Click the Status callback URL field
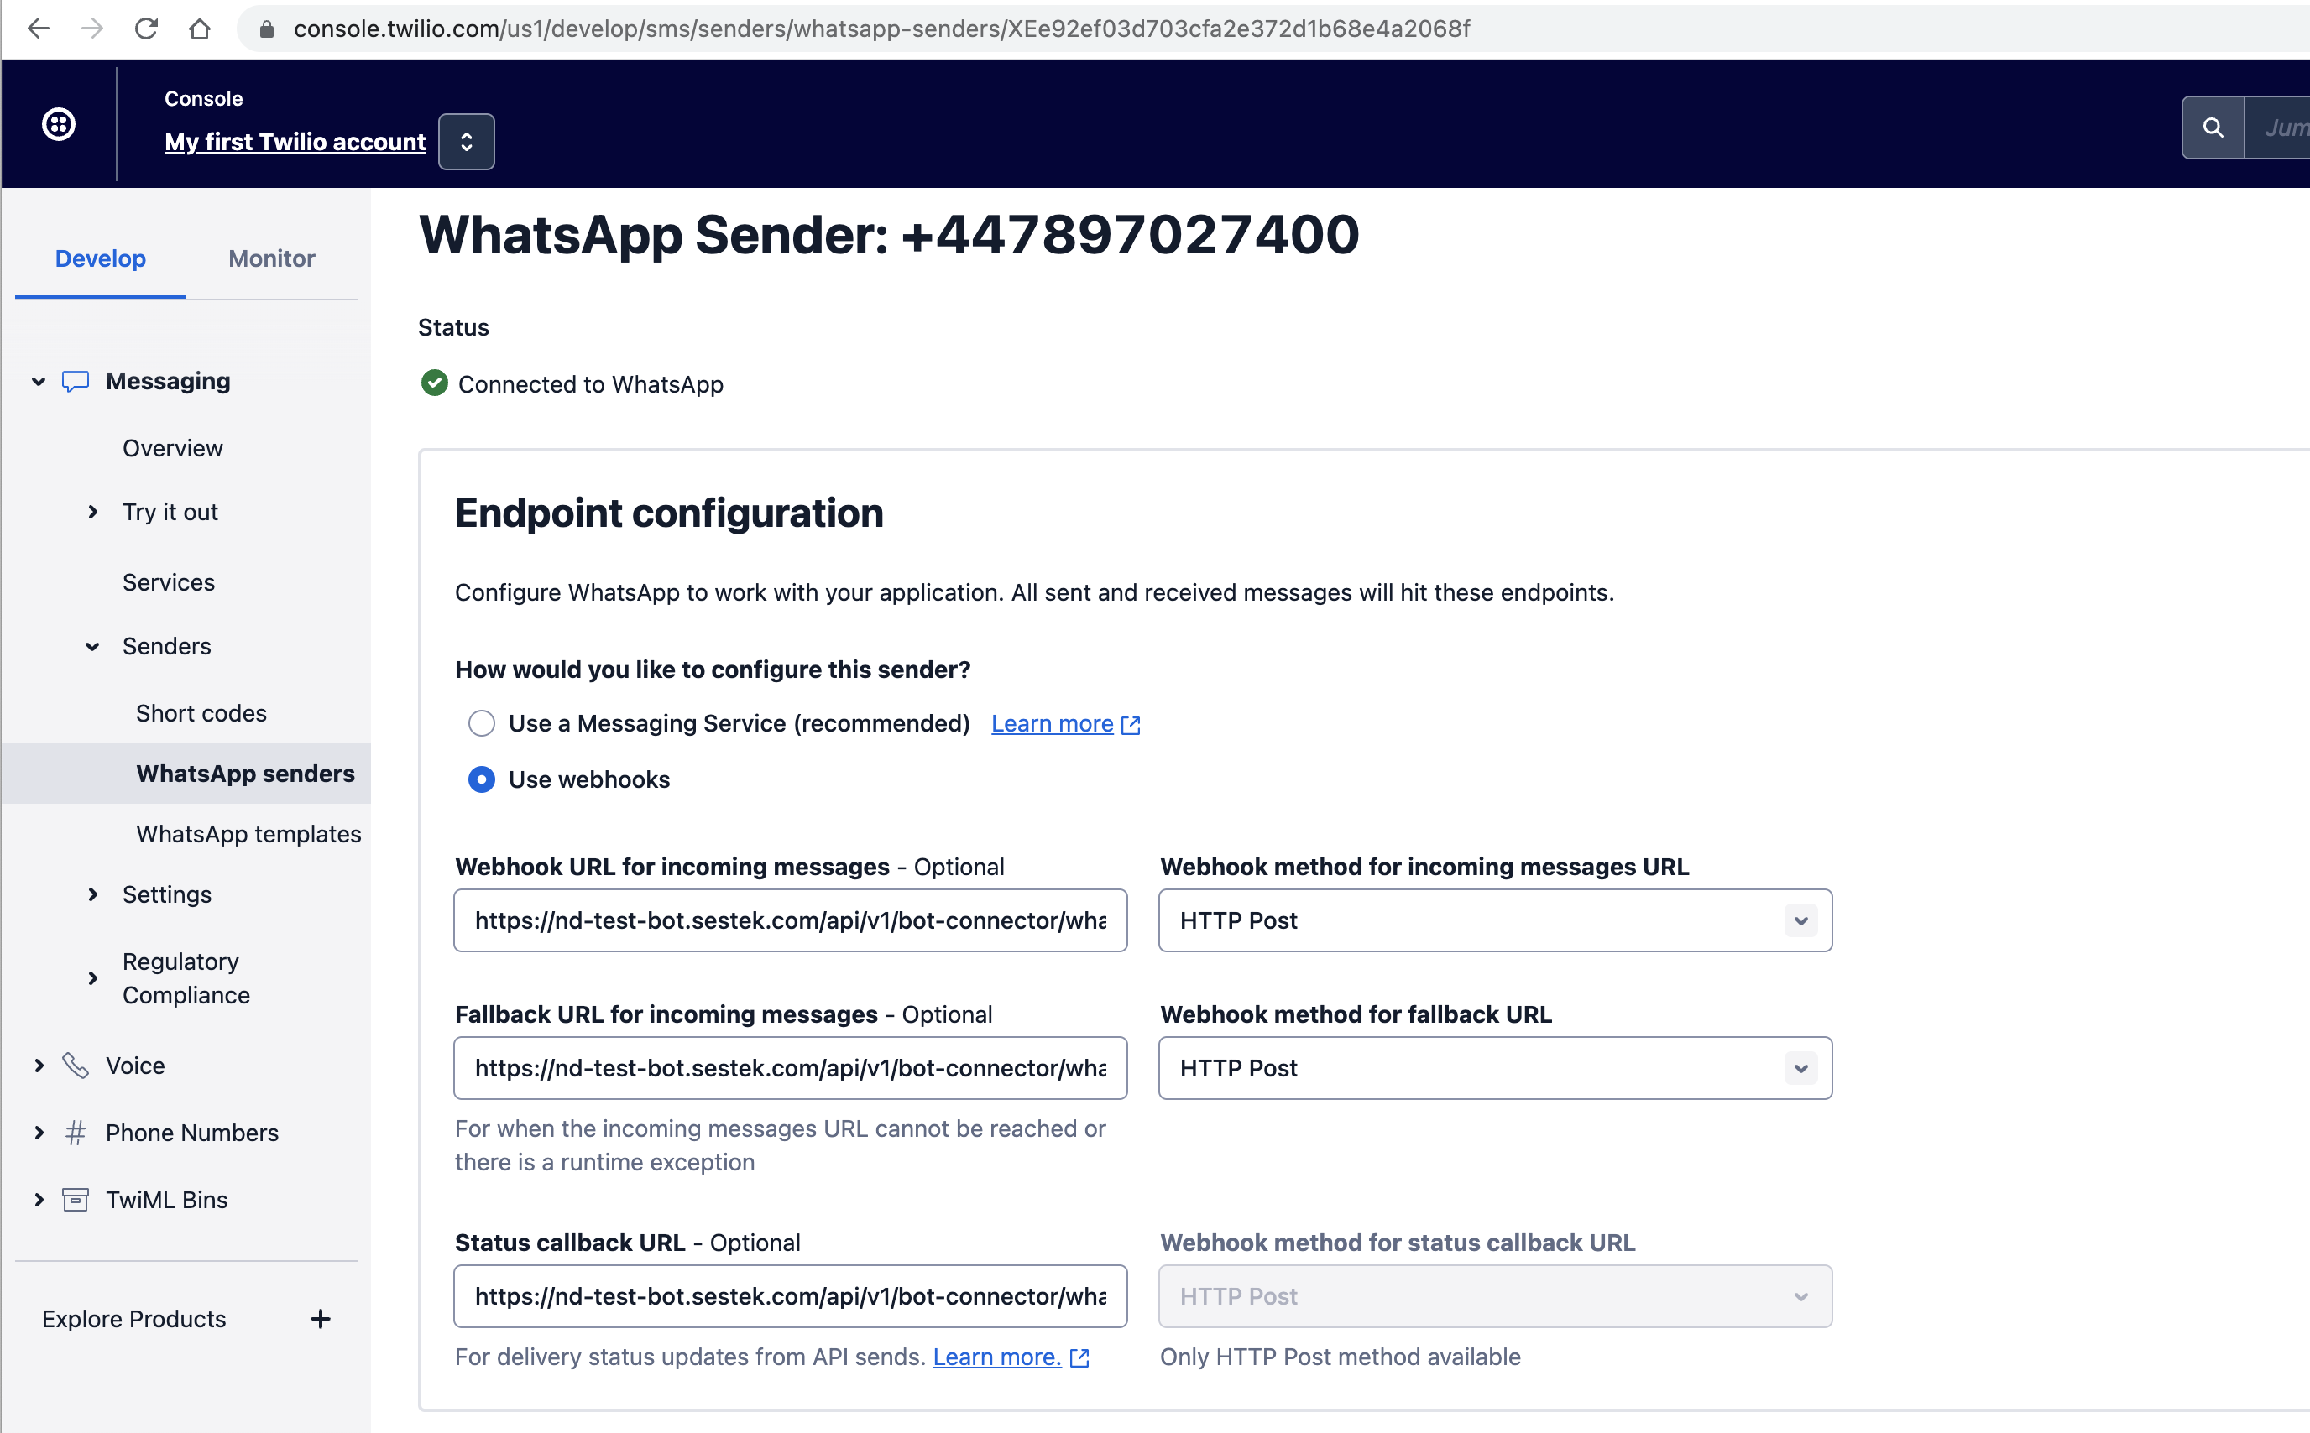2310x1433 pixels. pos(790,1296)
